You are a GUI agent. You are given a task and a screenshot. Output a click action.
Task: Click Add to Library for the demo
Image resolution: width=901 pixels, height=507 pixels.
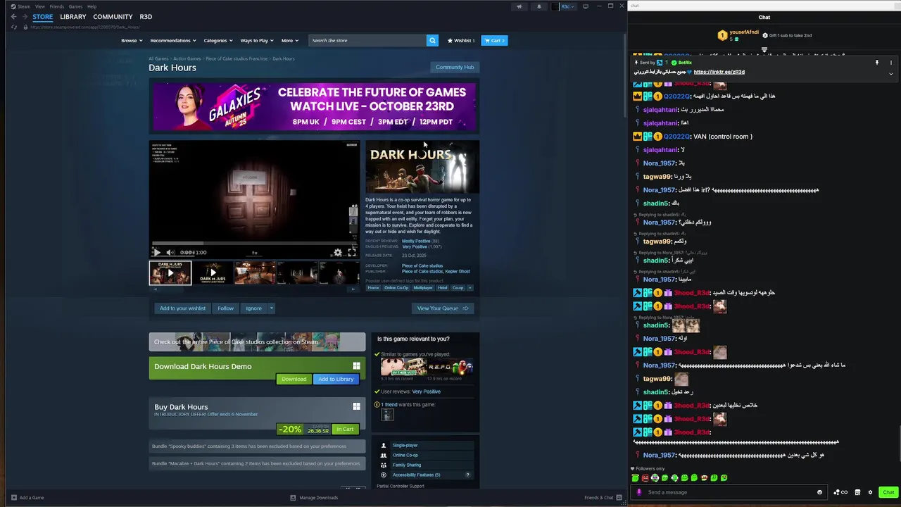(336, 379)
